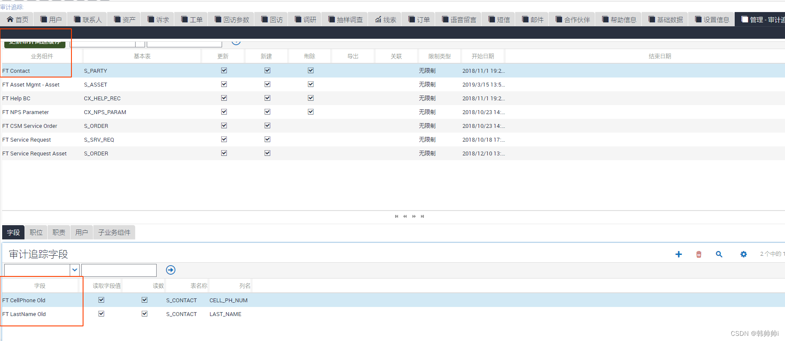Expand the field query dropdown arrow
This screenshot has width=785, height=341.
pyautogui.click(x=74, y=270)
